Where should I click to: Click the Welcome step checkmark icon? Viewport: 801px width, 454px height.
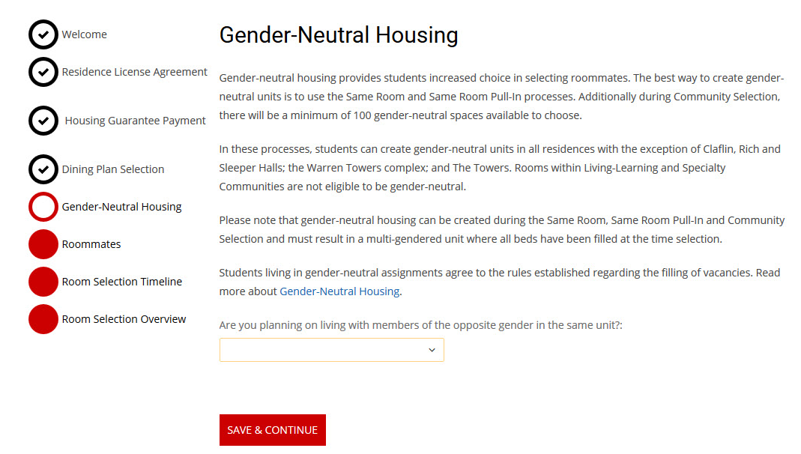pyautogui.click(x=43, y=34)
